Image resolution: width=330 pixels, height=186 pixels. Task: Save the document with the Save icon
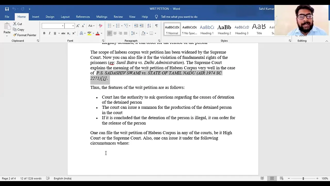pos(7,9)
